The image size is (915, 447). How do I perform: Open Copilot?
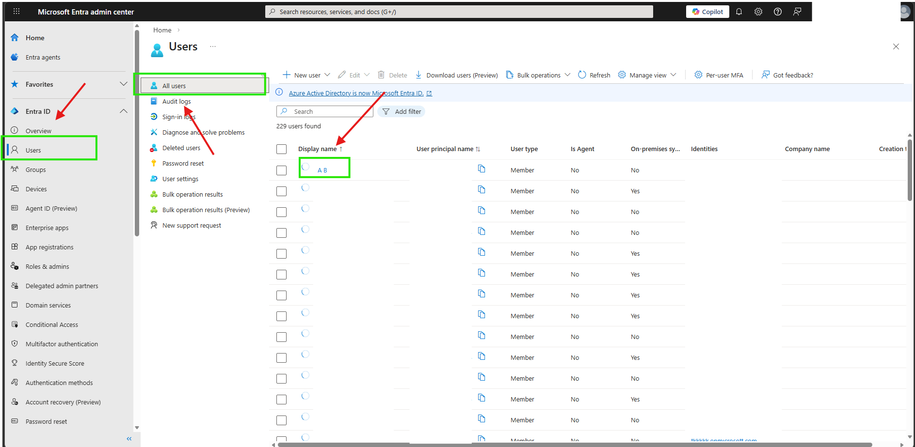[707, 12]
